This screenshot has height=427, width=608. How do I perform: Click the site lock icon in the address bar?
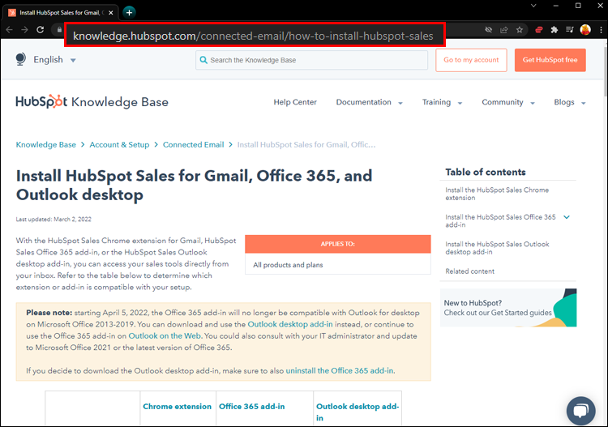[59, 30]
